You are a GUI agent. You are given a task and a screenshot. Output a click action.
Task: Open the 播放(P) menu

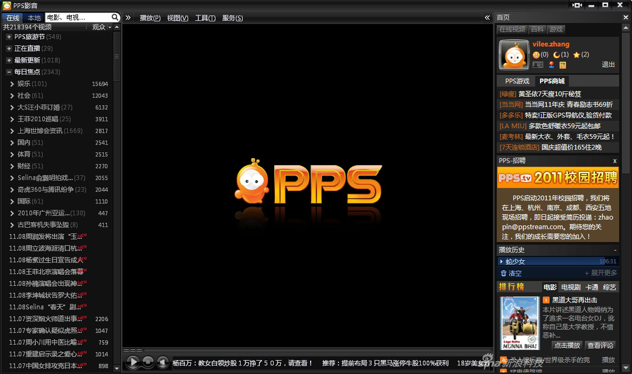click(x=150, y=18)
